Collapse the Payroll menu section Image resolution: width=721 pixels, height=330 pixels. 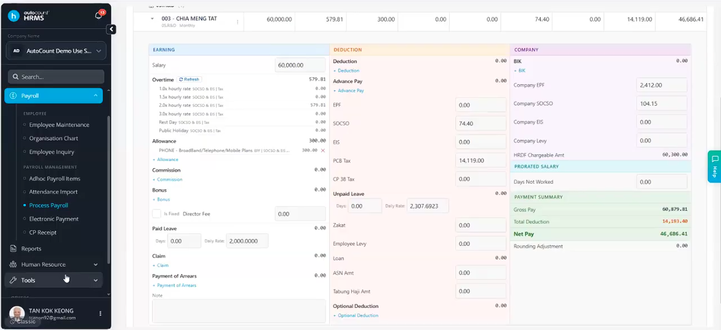point(95,96)
